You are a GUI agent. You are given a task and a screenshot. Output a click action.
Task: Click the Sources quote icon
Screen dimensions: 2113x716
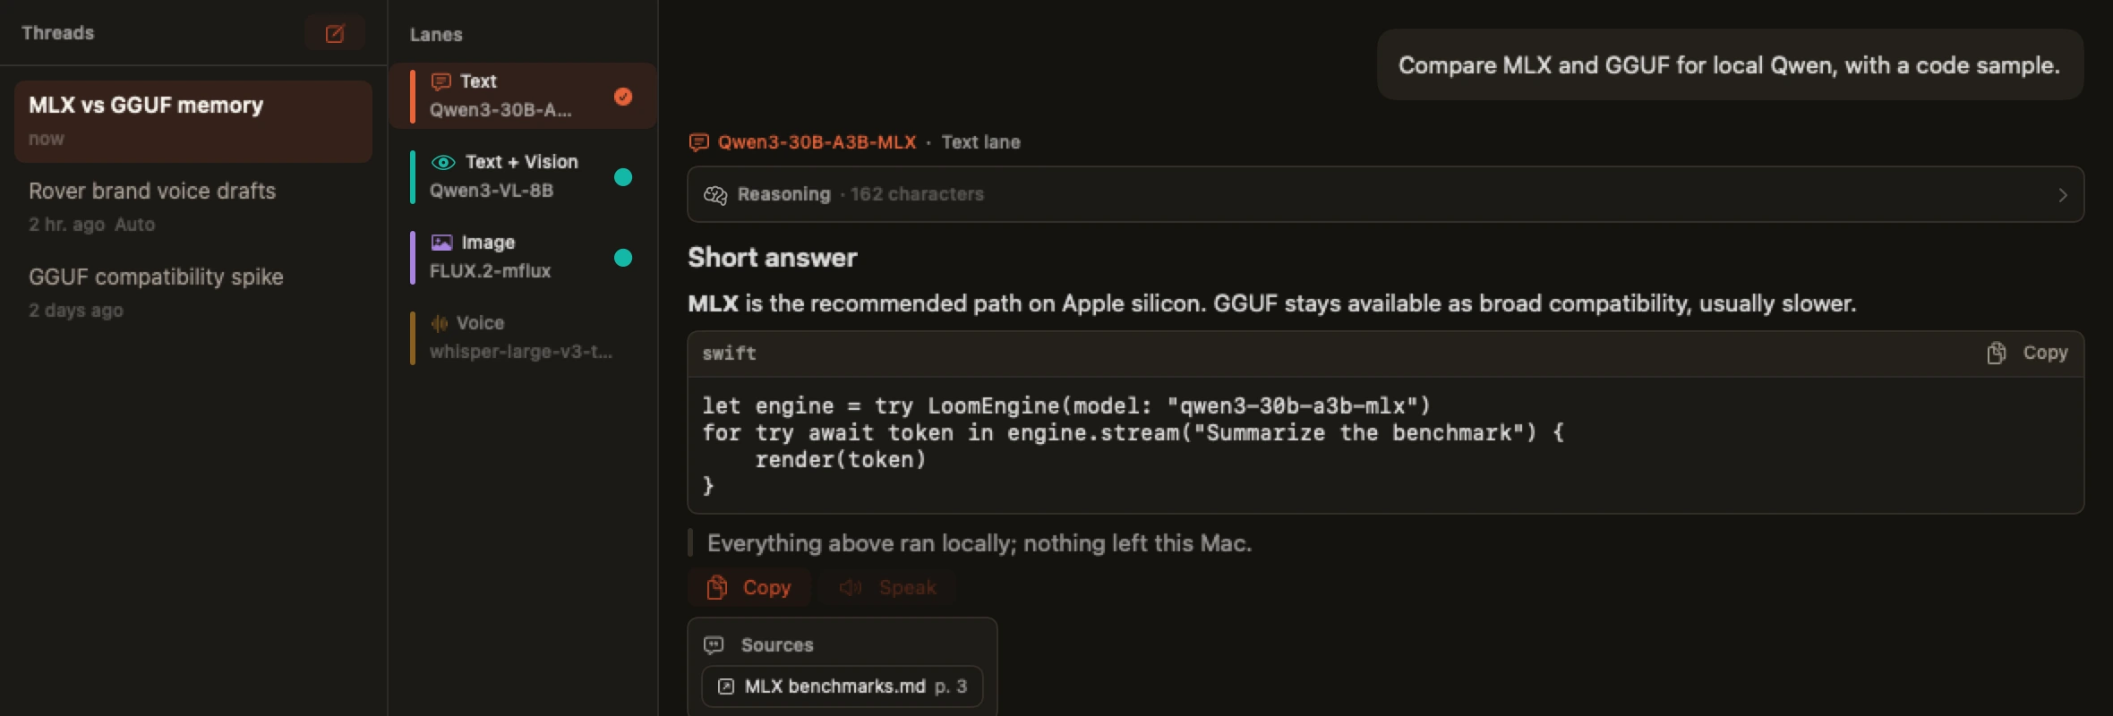coord(714,644)
